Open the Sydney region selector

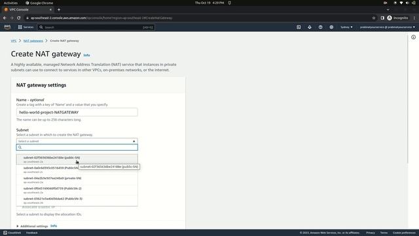[346, 27]
